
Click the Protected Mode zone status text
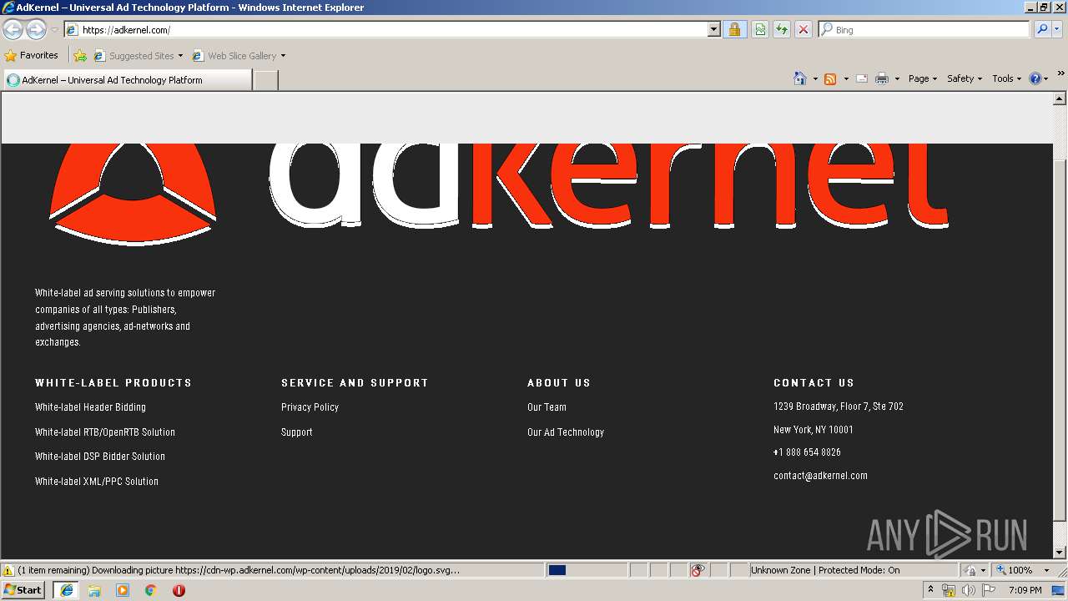point(825,570)
